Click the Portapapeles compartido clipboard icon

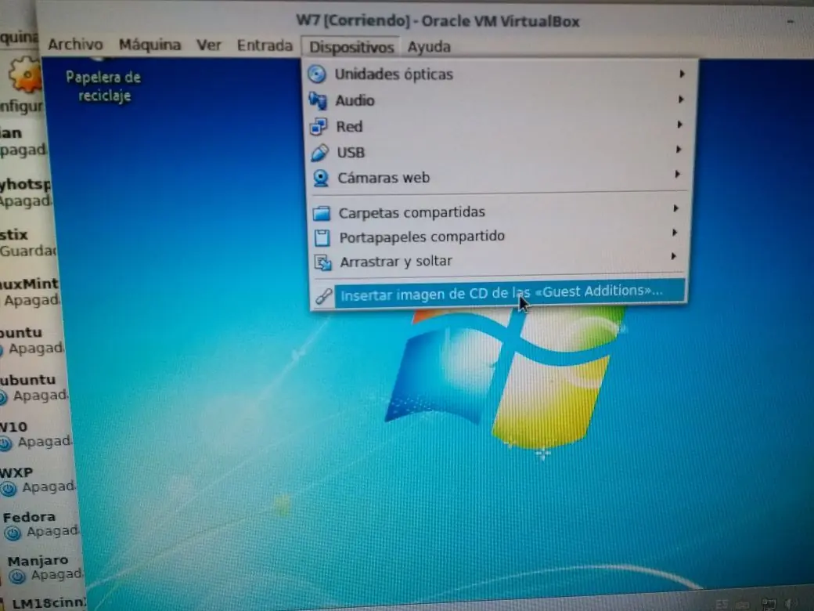tap(322, 237)
